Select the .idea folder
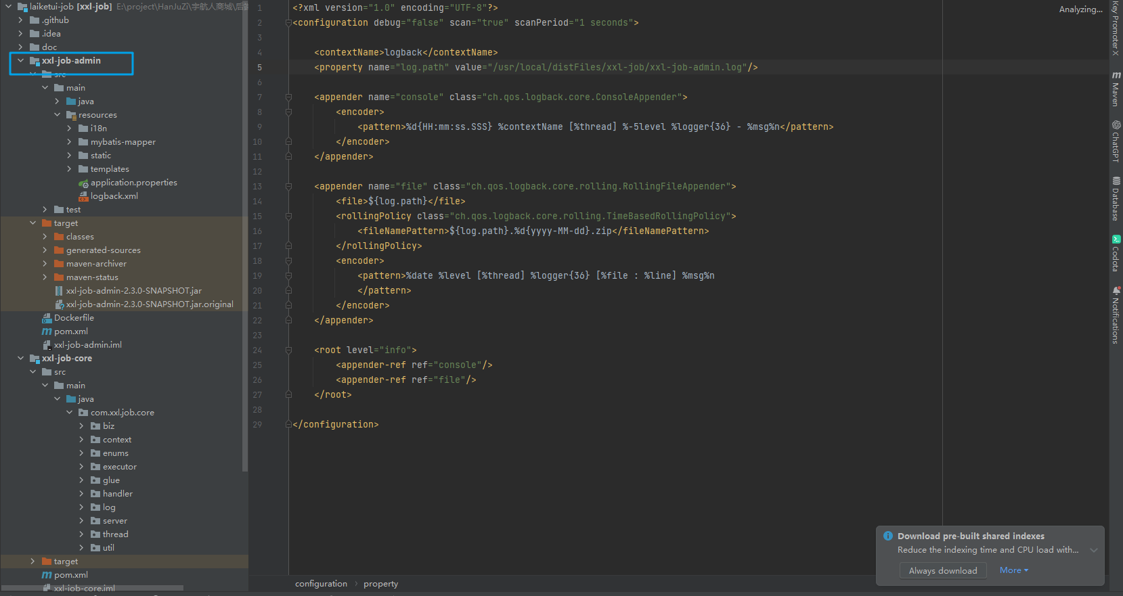The image size is (1123, 596). (x=51, y=34)
